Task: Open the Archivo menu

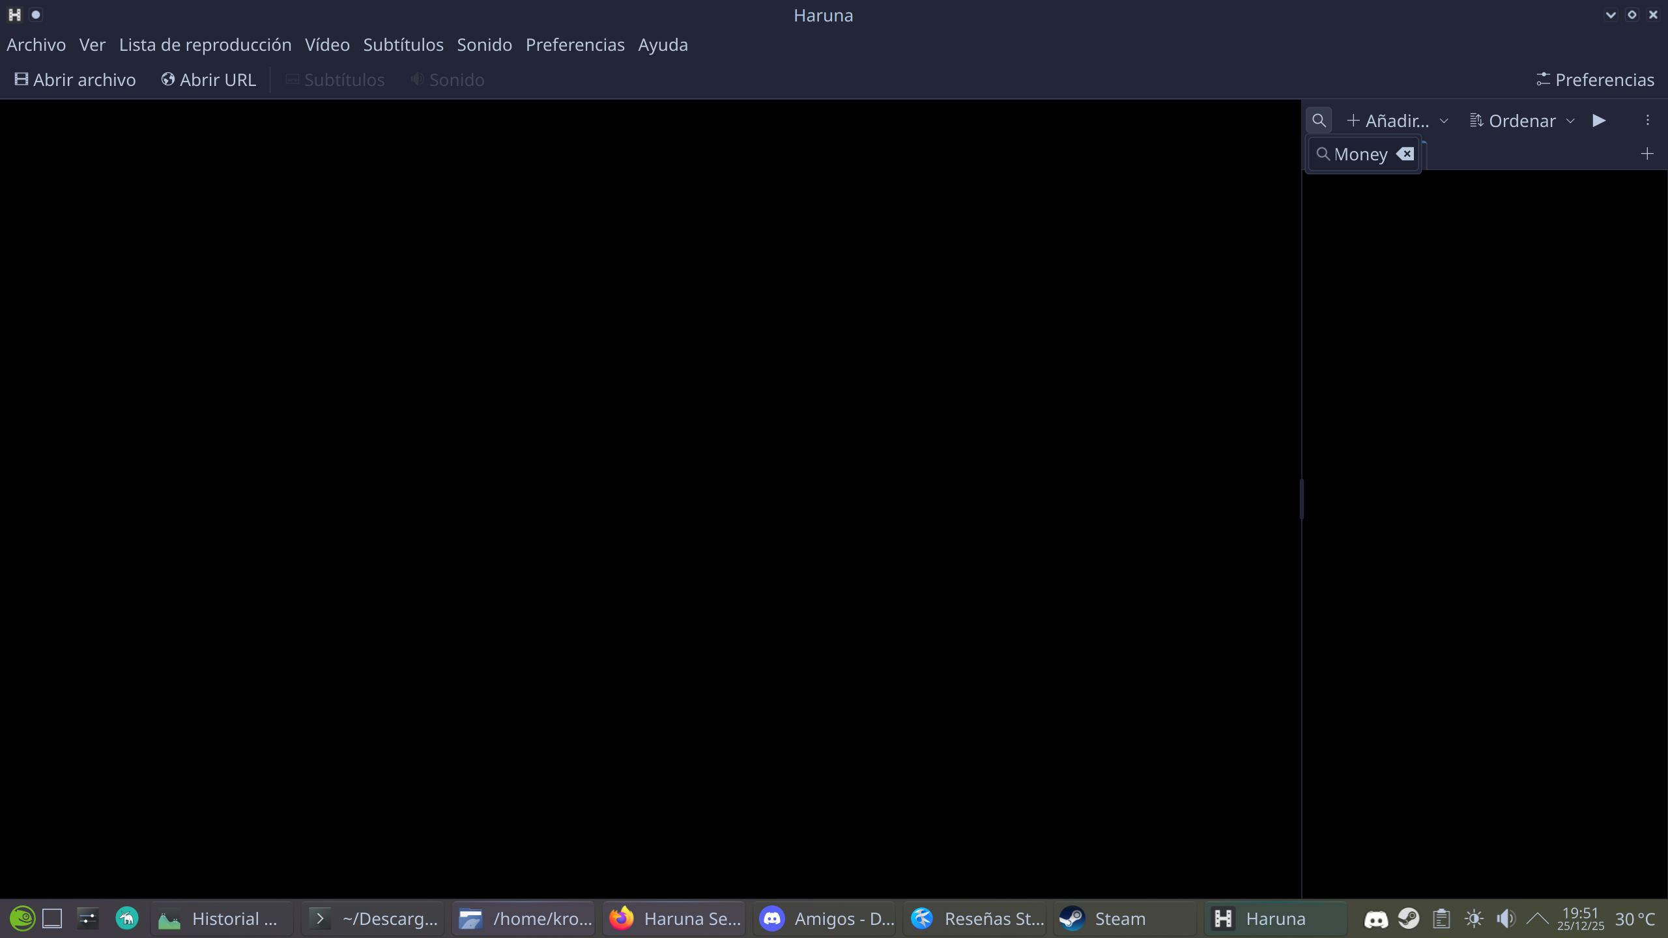Action: click(36, 44)
